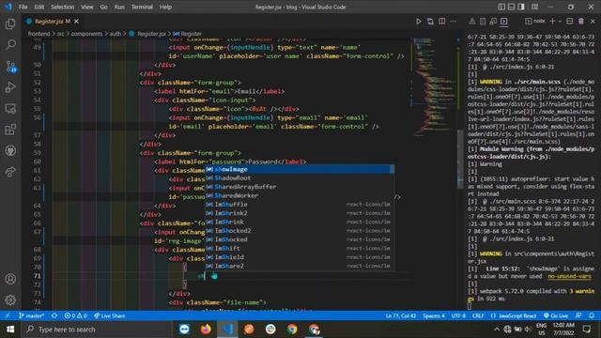Click the feedback icon in status bar
The width and height of the screenshot is (601, 338).
pos(578,315)
